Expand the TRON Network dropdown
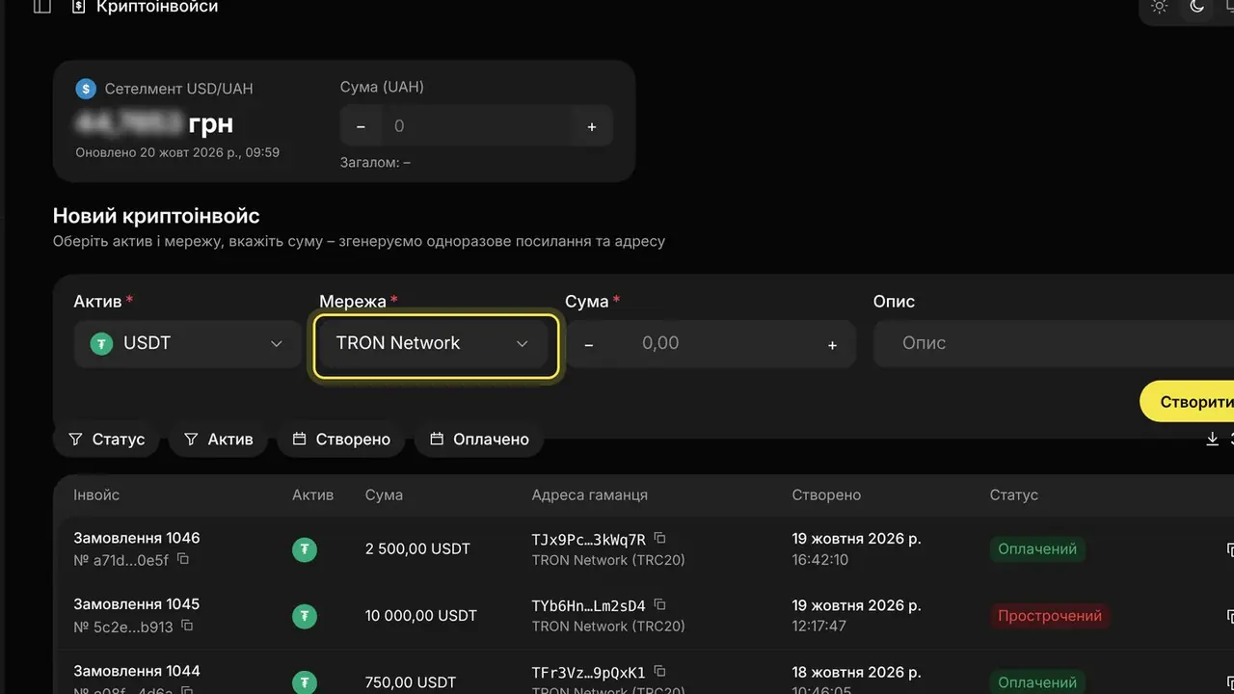The height and width of the screenshot is (694, 1234). click(x=436, y=344)
